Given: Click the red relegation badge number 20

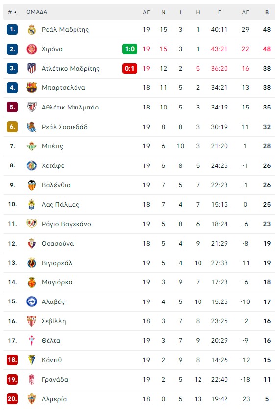Looking at the screenshot, I should 12,399.
